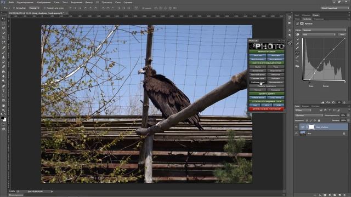Select the Eraser tool
Viewport: 351px width, 197px height.
coord(3,67)
